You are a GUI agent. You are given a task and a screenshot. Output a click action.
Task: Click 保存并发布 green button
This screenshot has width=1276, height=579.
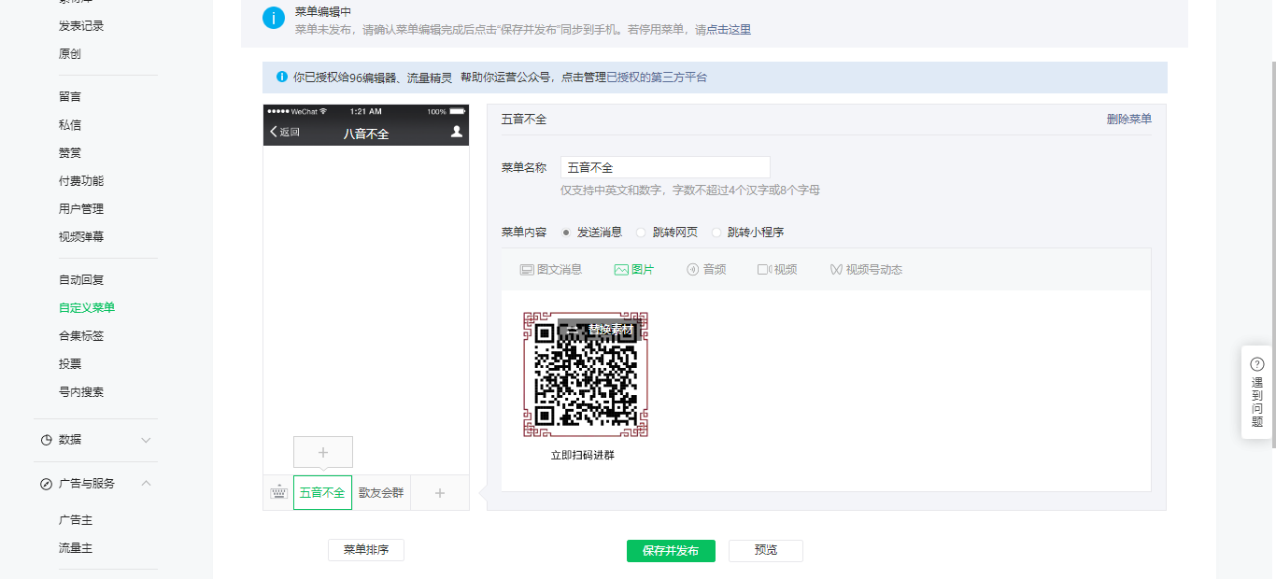671,551
